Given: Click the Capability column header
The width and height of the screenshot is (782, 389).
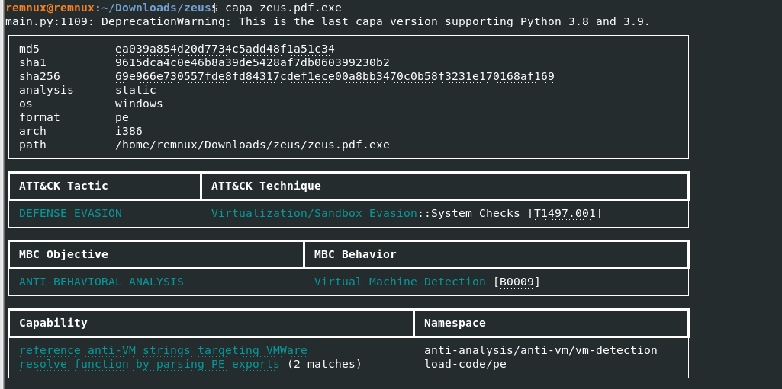Looking at the screenshot, I should tap(53, 323).
